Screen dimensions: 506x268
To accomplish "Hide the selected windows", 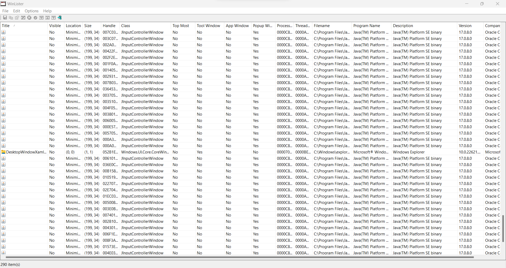I will tap(23, 18).
